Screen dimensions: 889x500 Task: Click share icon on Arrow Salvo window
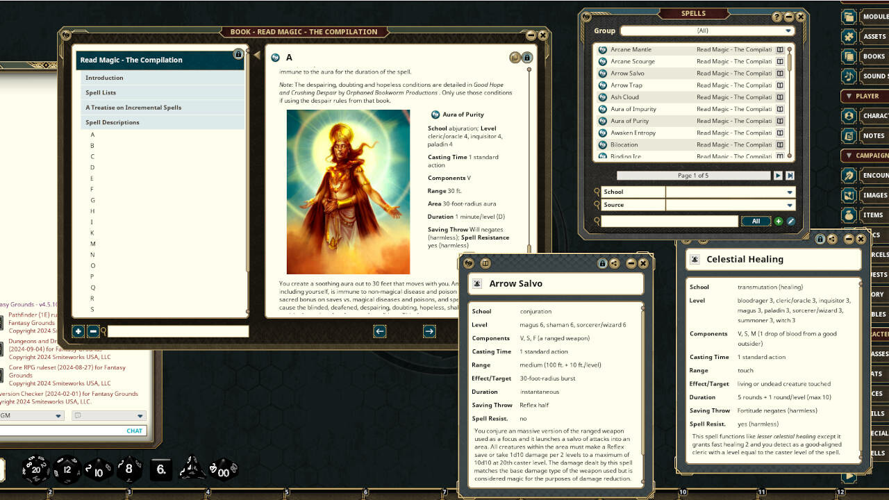615,263
